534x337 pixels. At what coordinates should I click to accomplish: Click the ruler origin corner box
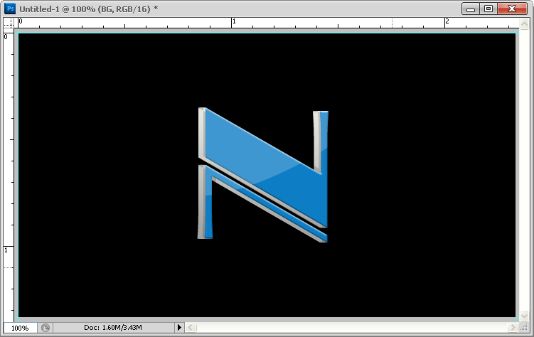[9, 23]
